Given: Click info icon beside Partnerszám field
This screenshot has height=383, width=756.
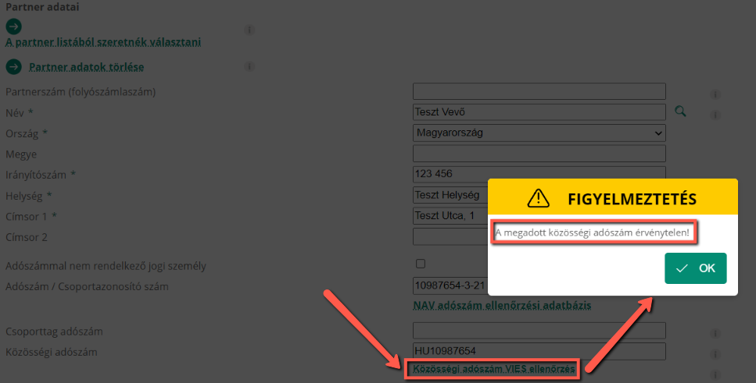Looking at the screenshot, I should 715,94.
